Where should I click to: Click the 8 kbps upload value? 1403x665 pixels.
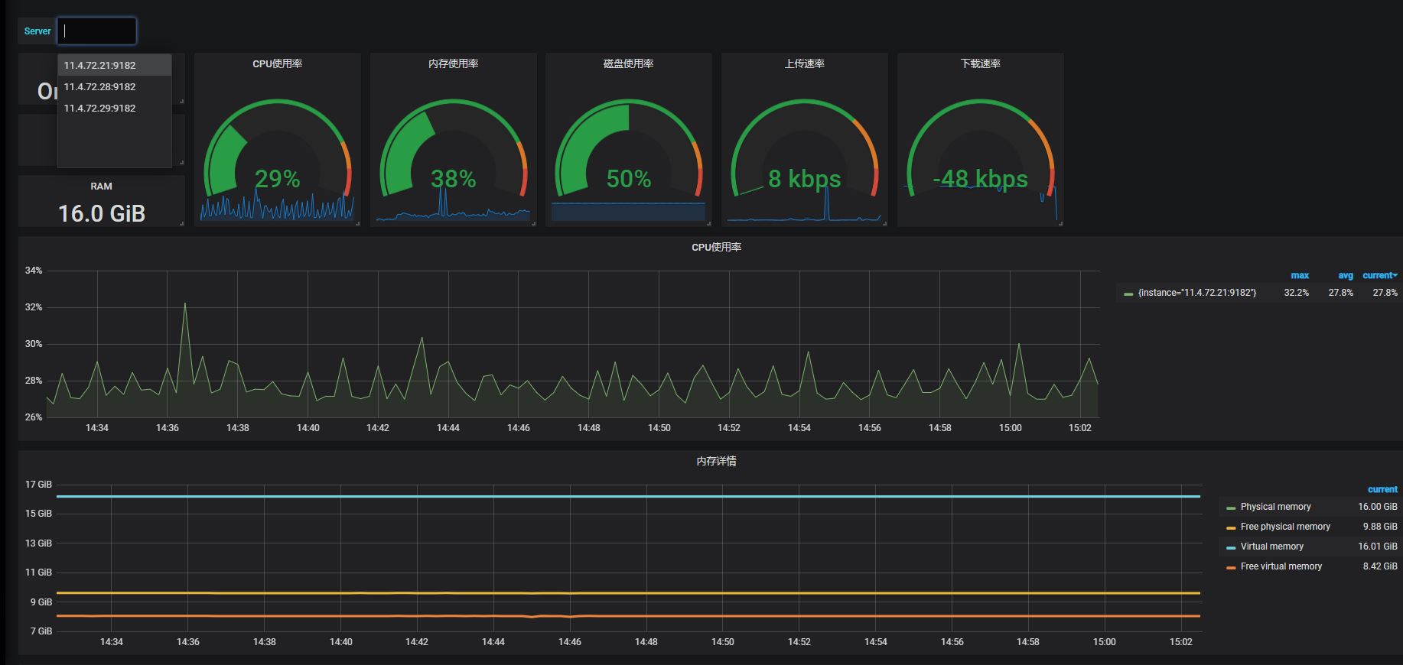click(x=805, y=179)
